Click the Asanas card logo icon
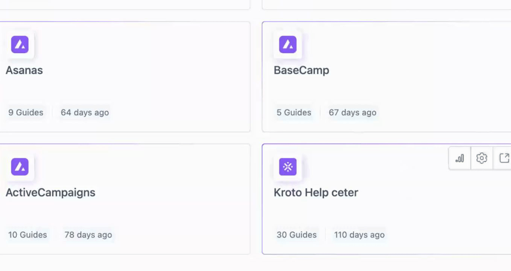 coord(20,44)
